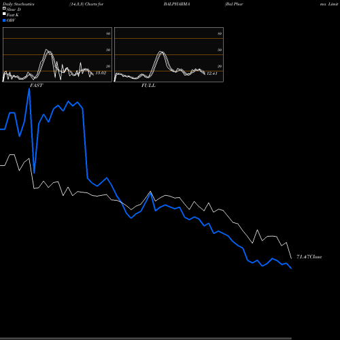Click the 50 axis label in FAST chart
The width and height of the screenshot is (340, 340).
tap(108, 50)
